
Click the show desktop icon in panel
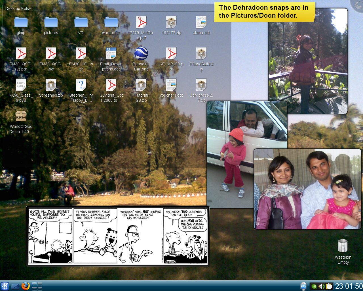click(15, 286)
